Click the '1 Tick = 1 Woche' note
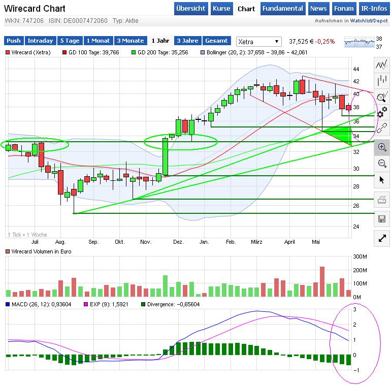The image size is (391, 385). (x=27, y=235)
